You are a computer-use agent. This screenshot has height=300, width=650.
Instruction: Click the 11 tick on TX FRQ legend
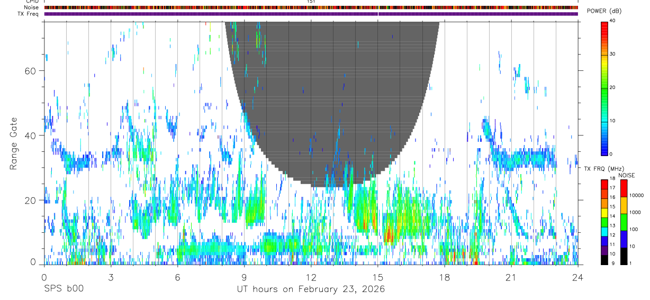612,245
